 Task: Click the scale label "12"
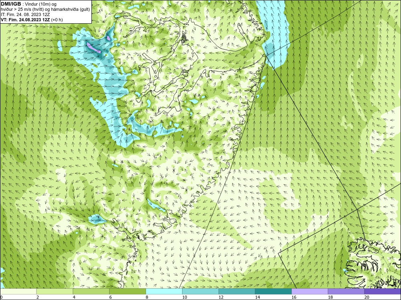pos(221,297)
